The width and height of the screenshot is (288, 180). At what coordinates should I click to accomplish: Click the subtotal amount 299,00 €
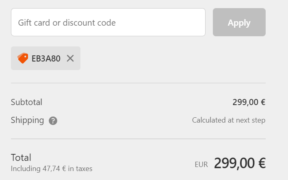click(249, 102)
